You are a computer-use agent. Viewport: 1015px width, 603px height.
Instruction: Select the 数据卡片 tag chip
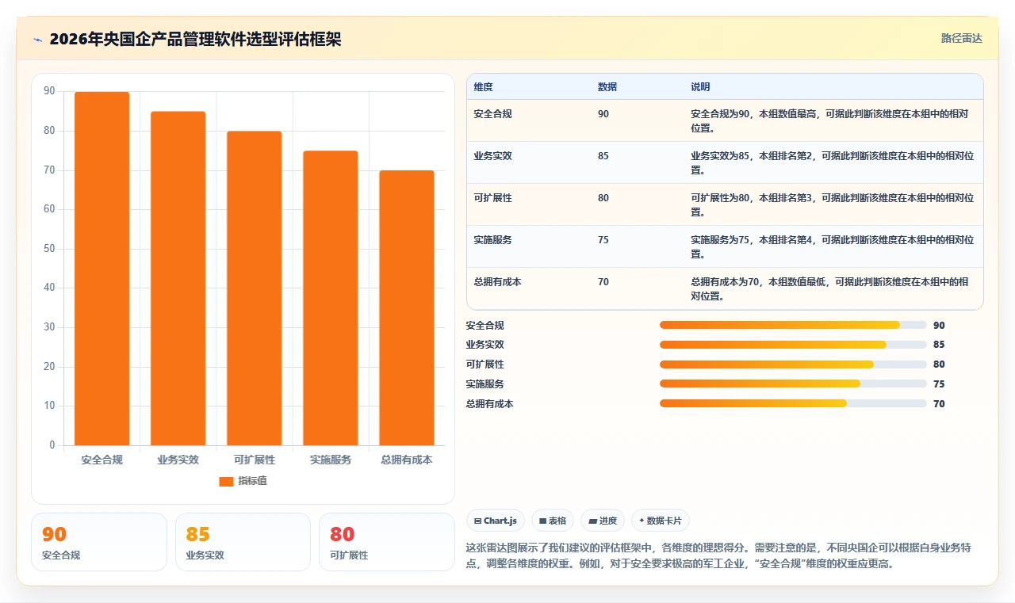(661, 521)
